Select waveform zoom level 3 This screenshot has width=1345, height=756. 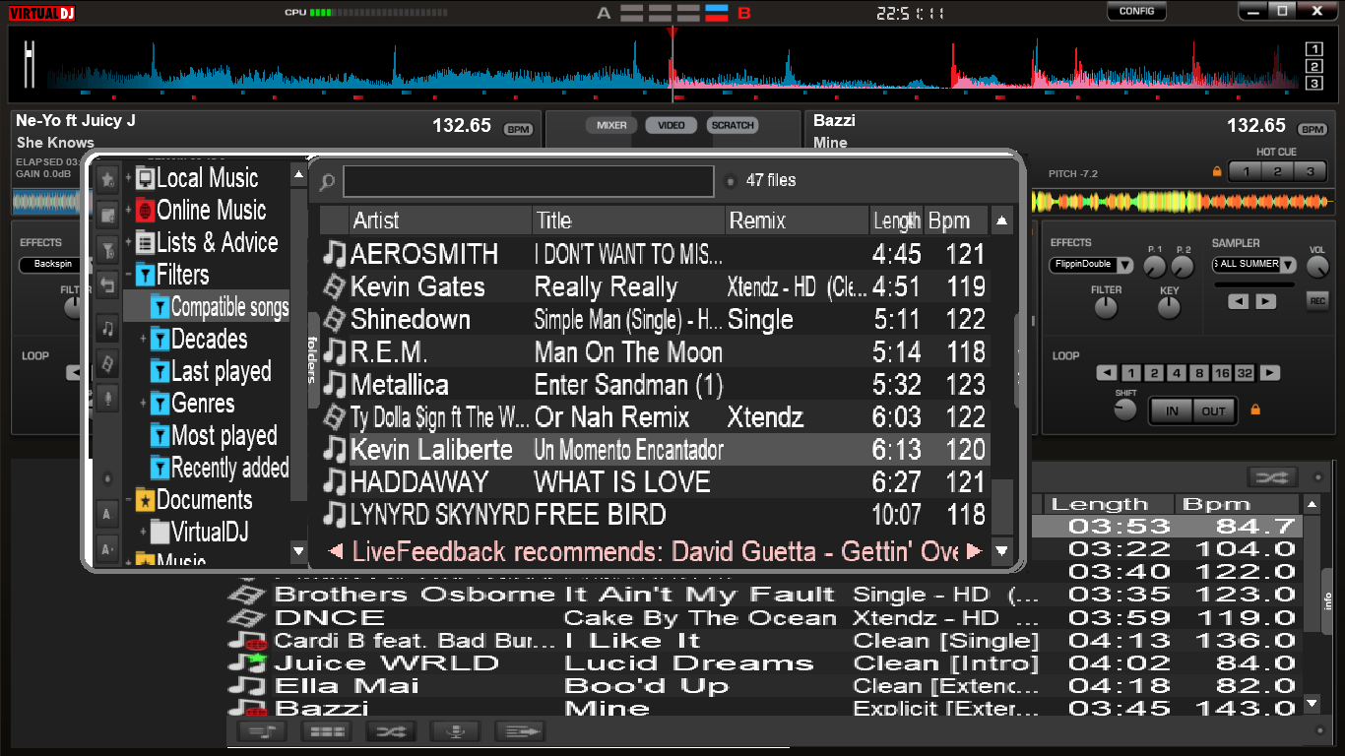pyautogui.click(x=1313, y=83)
